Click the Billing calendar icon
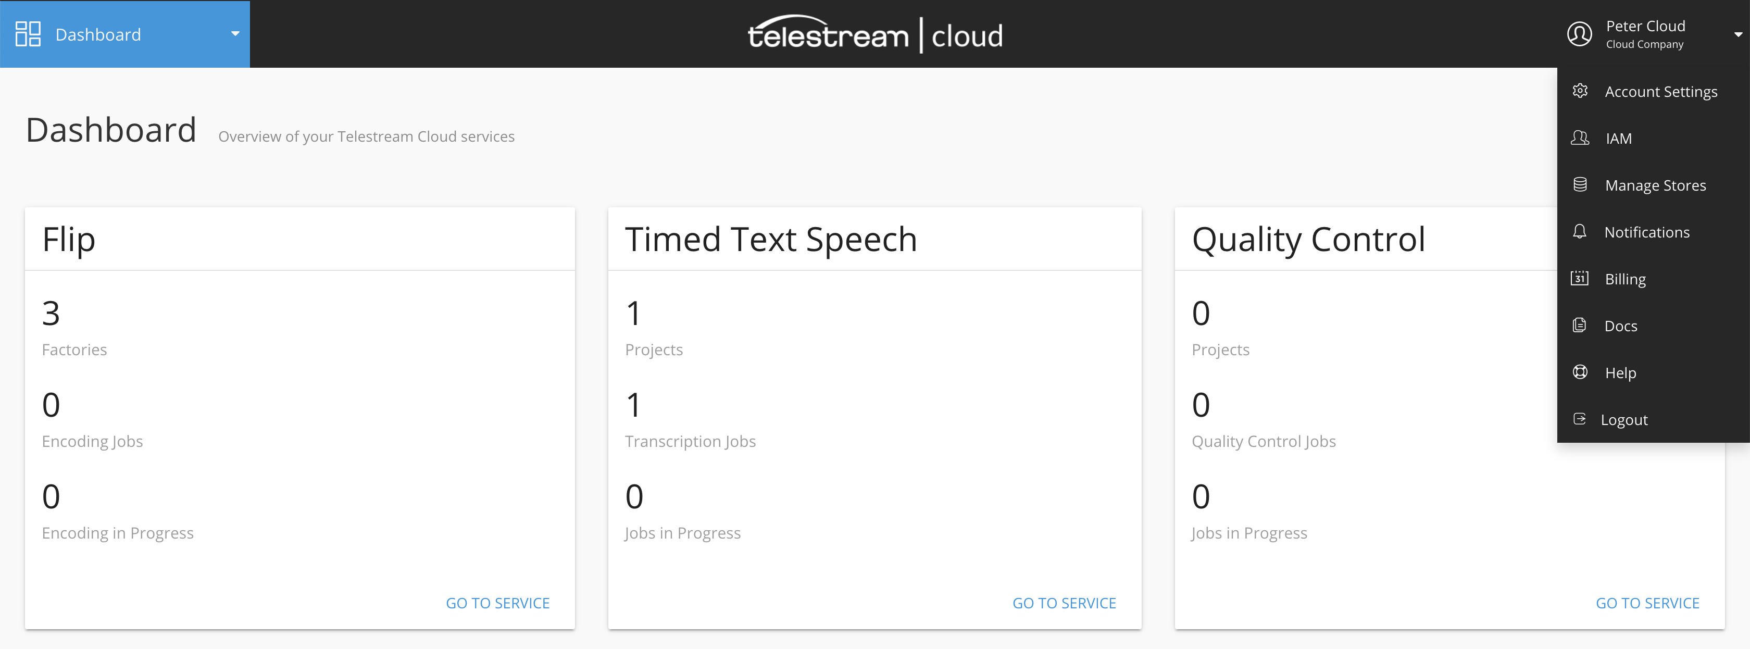This screenshot has width=1750, height=649. point(1580,278)
